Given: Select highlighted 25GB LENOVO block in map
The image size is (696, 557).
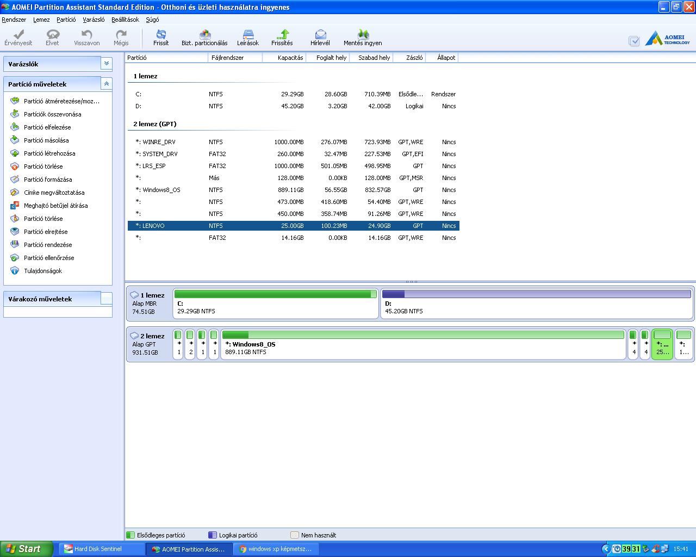Looking at the screenshot, I should tap(662, 344).
